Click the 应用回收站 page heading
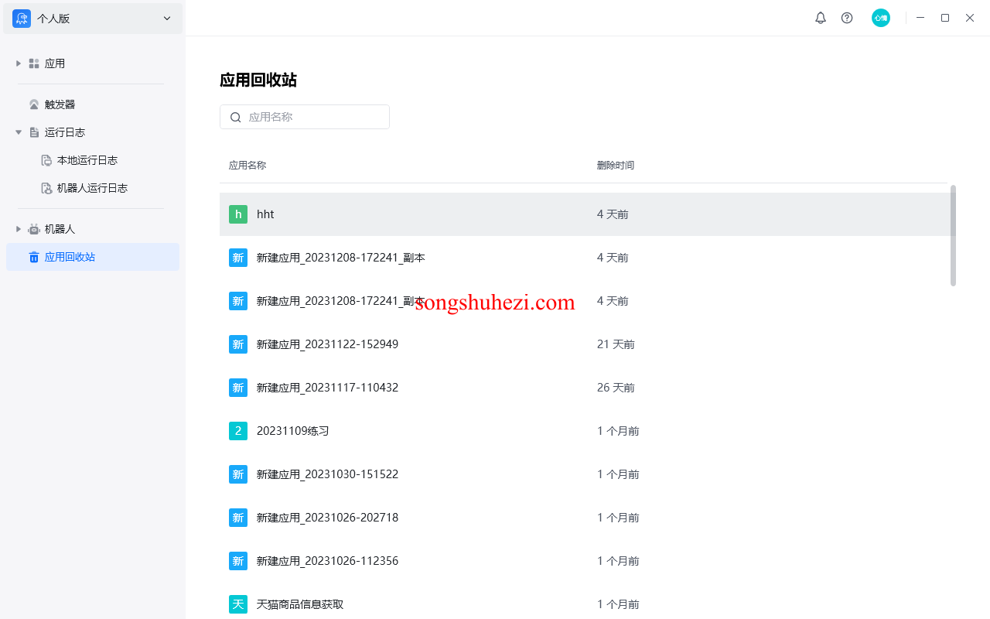This screenshot has width=990, height=619. click(258, 80)
